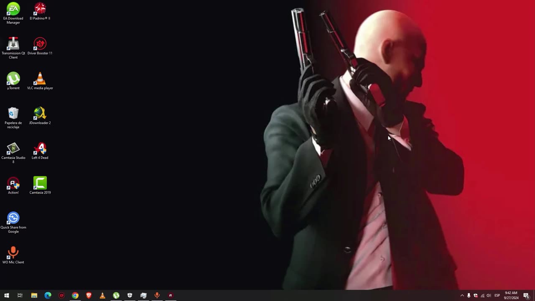The height and width of the screenshot is (301, 535).
Task: Select the Driver Booster 11 desktop icon
Action: pyautogui.click(x=40, y=46)
